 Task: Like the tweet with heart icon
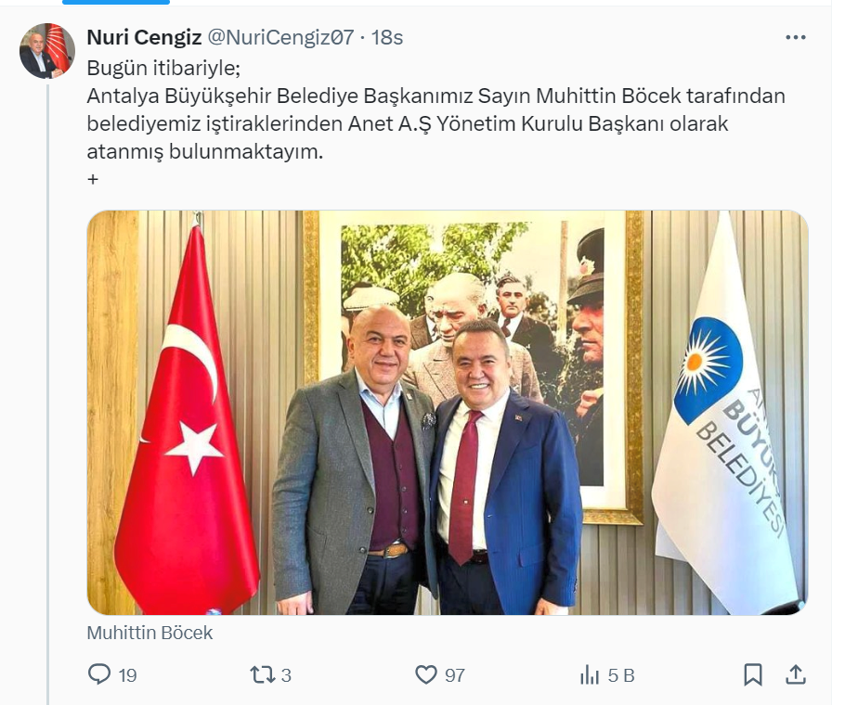pyautogui.click(x=425, y=675)
